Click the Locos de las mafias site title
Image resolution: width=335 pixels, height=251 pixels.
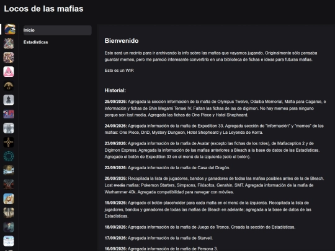[43, 9]
